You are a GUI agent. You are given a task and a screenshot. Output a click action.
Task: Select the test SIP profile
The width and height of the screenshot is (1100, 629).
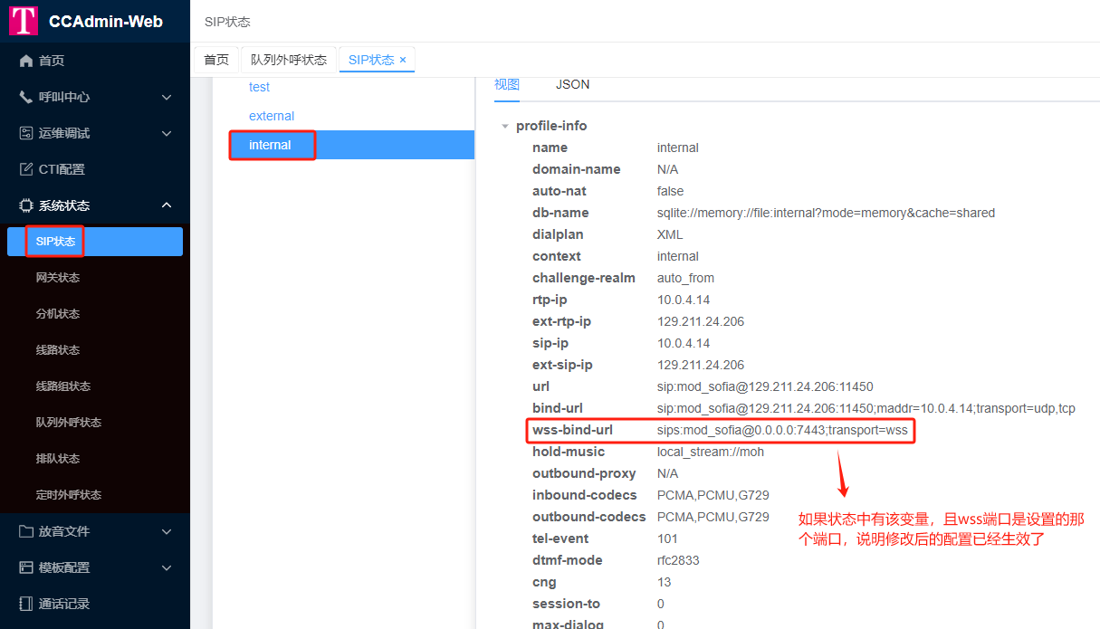click(x=260, y=87)
